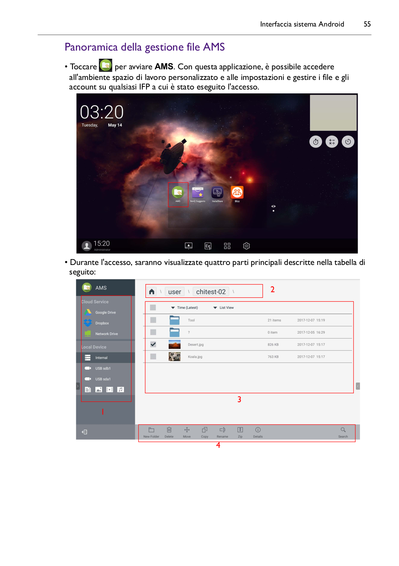399x566 pixels.
Task: Click the logout icon in AMS sidebar
Action: [x=84, y=432]
